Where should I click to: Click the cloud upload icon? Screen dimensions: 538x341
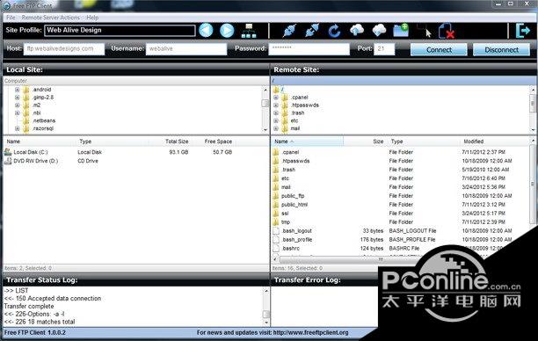(357, 30)
